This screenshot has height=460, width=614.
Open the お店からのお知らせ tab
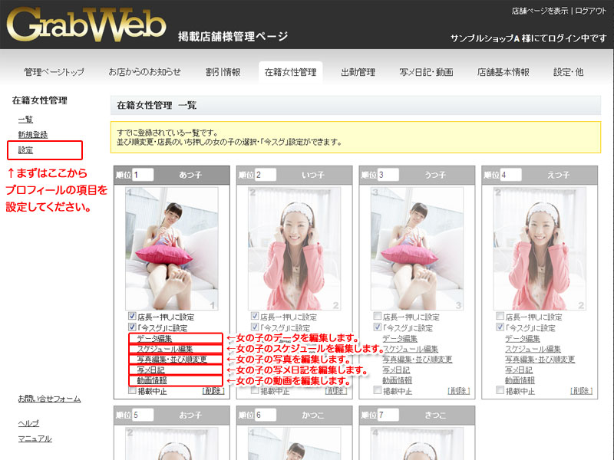coord(145,72)
